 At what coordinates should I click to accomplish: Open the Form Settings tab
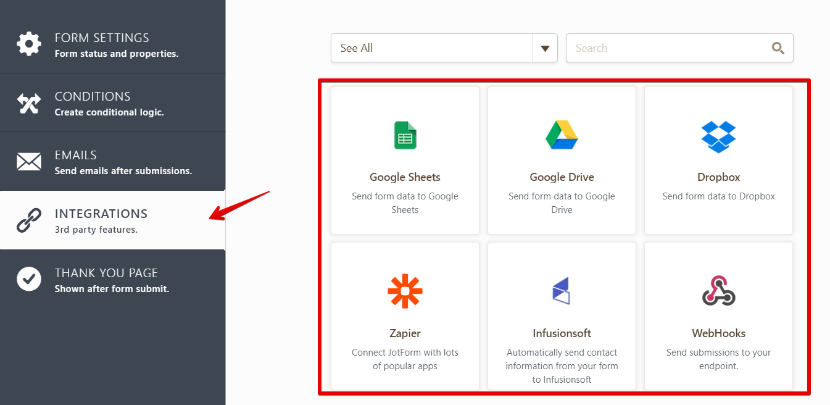(113, 44)
